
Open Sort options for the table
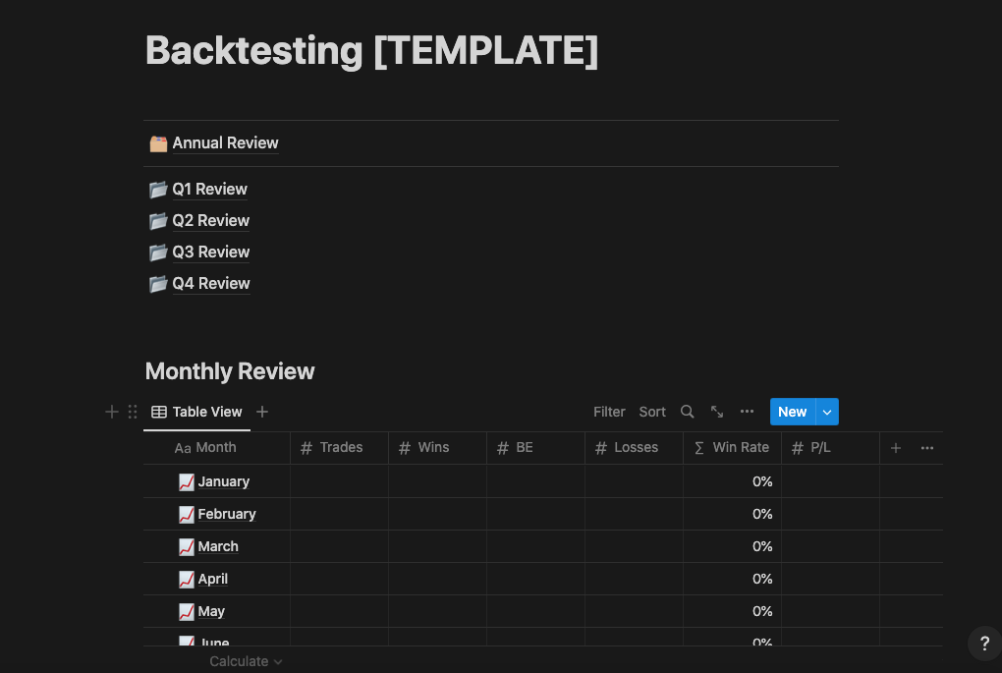(651, 412)
